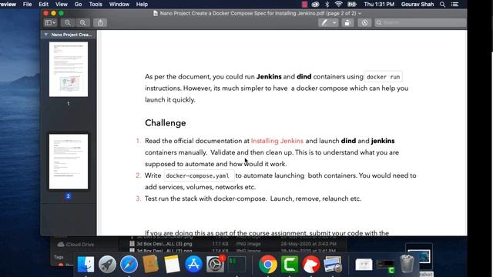Open Launchpad from the Dock
Image resolution: width=493 pixels, height=277 pixels.
coord(107,264)
